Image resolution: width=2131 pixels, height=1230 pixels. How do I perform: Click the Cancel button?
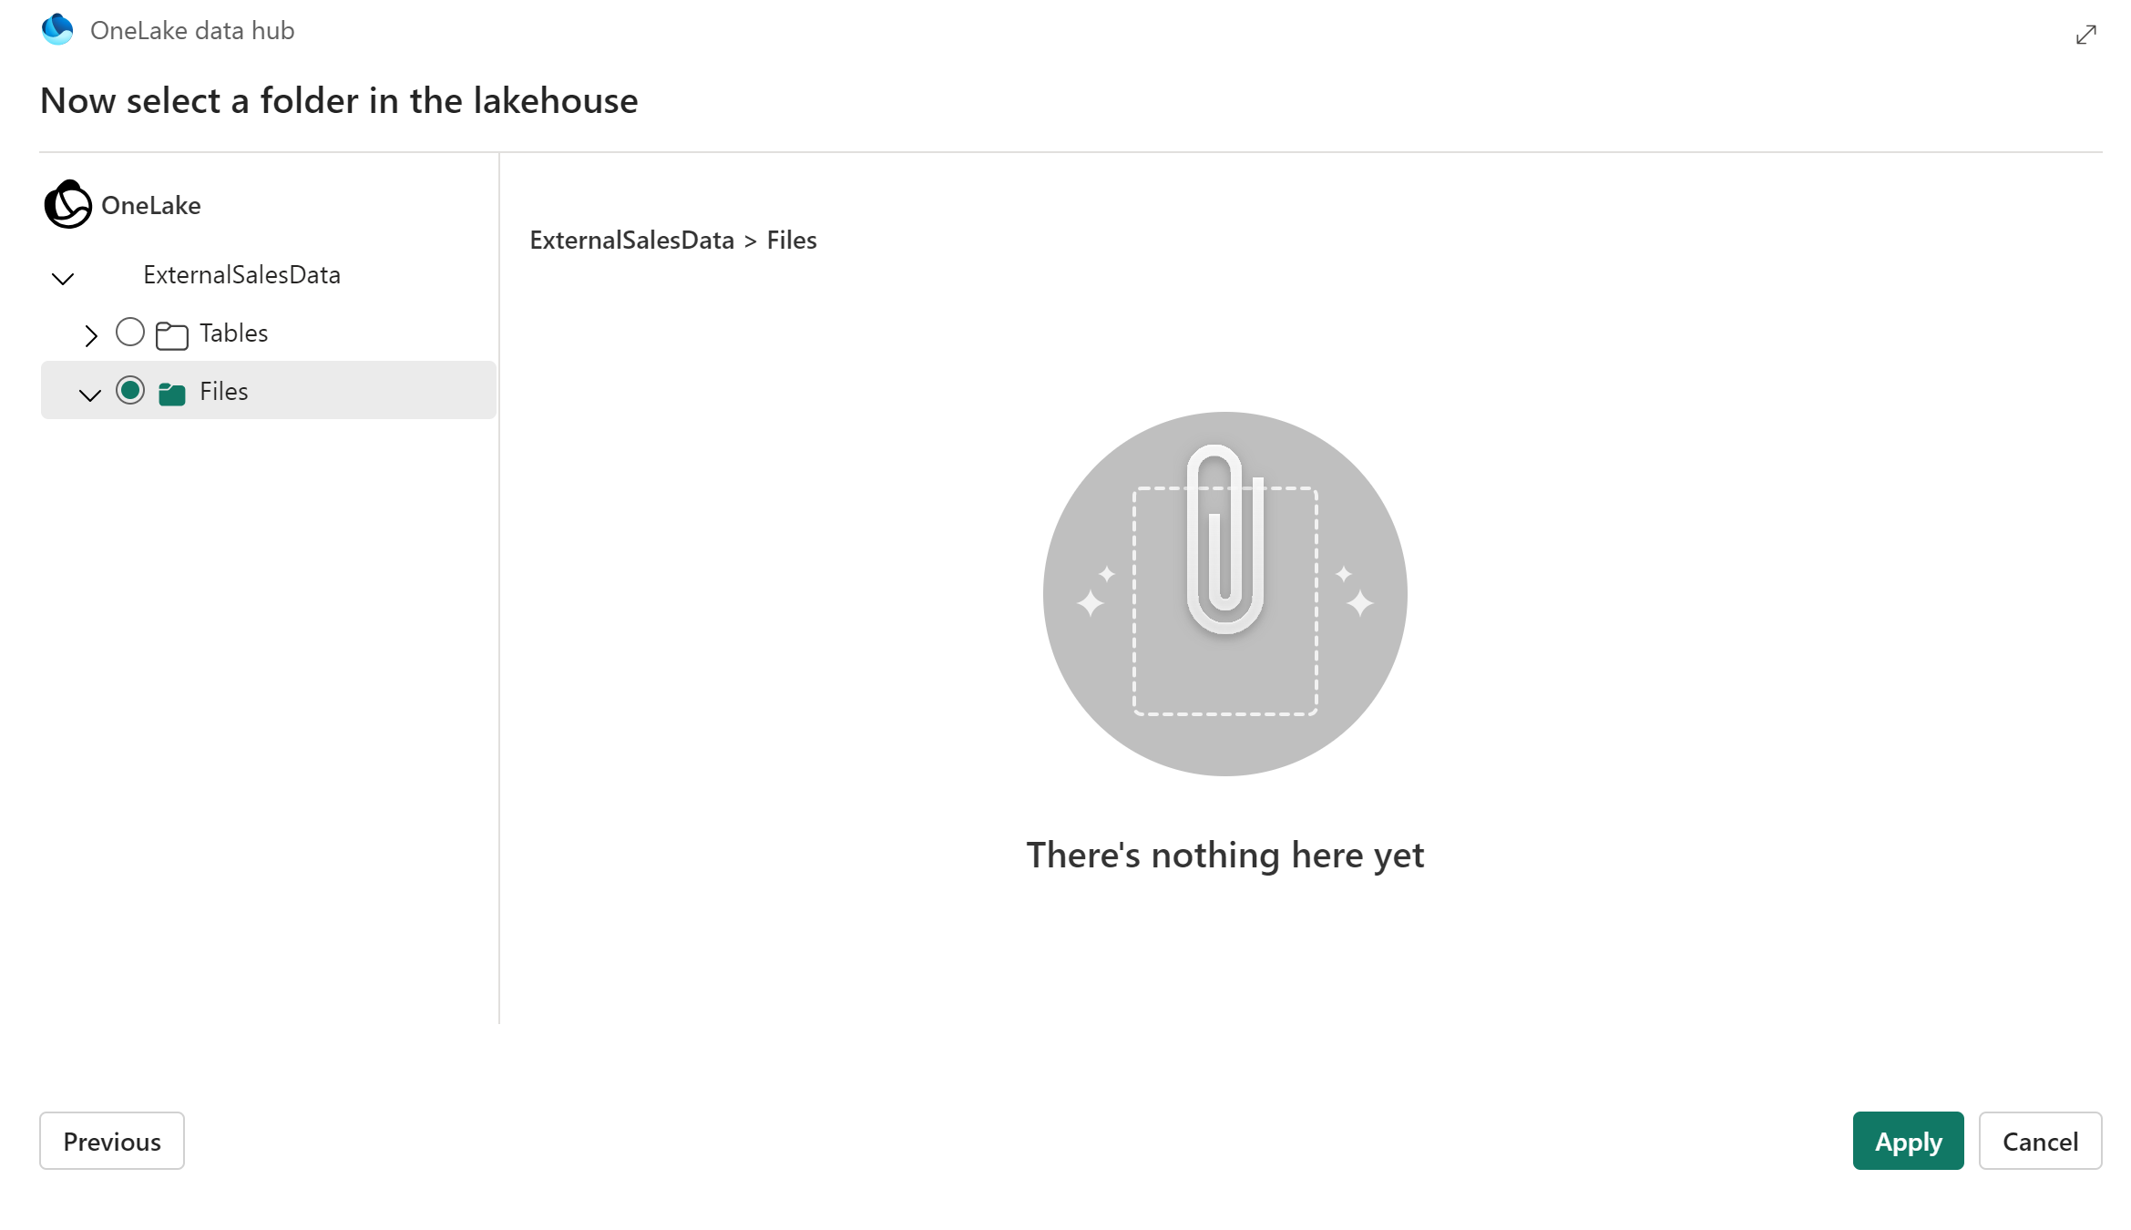2040,1141
